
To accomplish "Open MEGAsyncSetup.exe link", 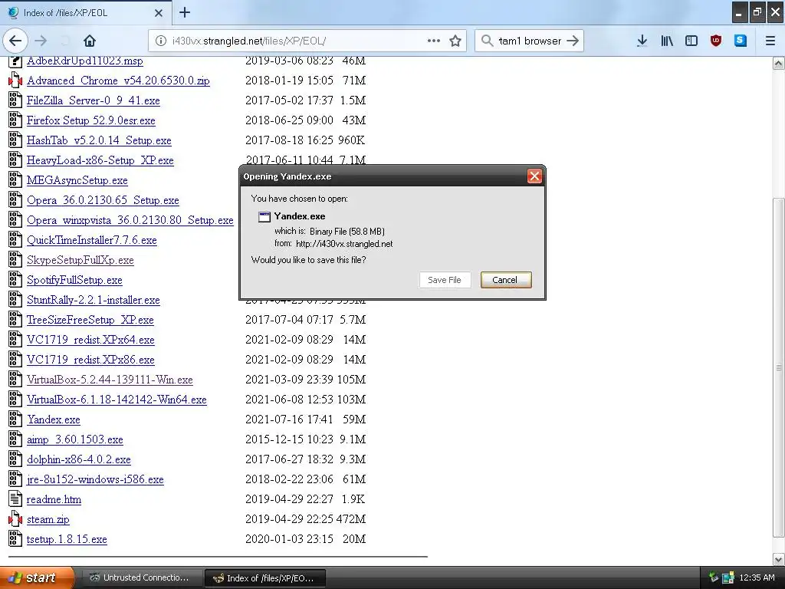I will tap(77, 180).
